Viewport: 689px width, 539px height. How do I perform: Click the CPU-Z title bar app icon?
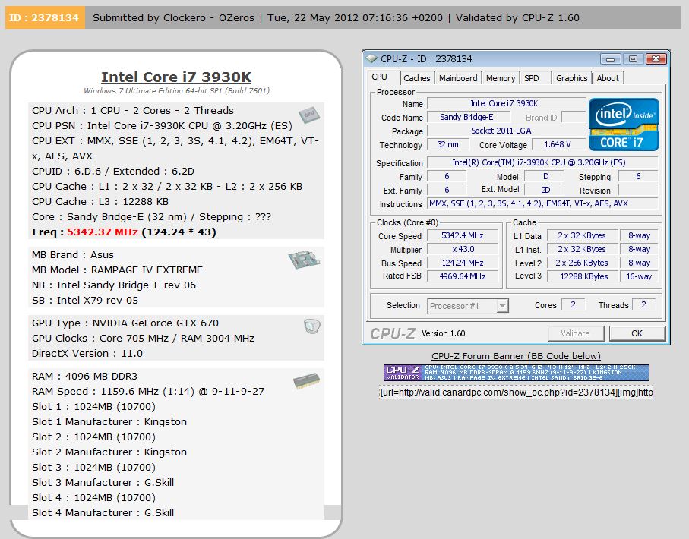click(371, 58)
